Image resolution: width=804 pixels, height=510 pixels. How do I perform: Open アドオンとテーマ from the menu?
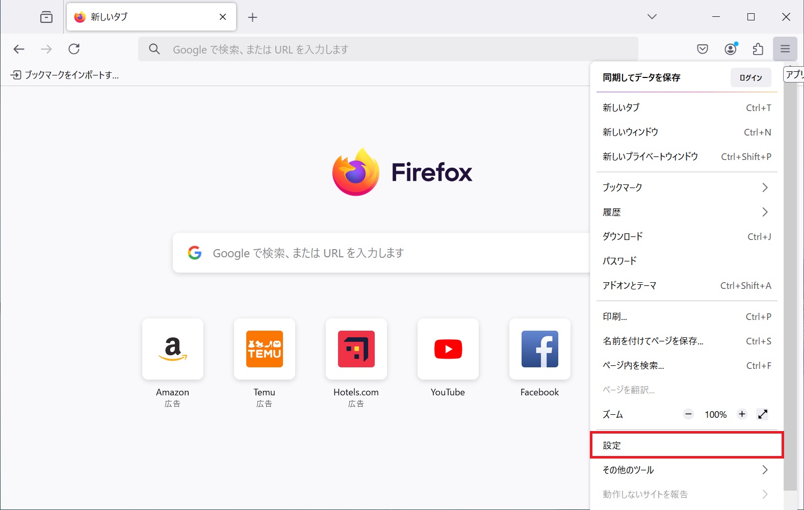pyautogui.click(x=687, y=285)
